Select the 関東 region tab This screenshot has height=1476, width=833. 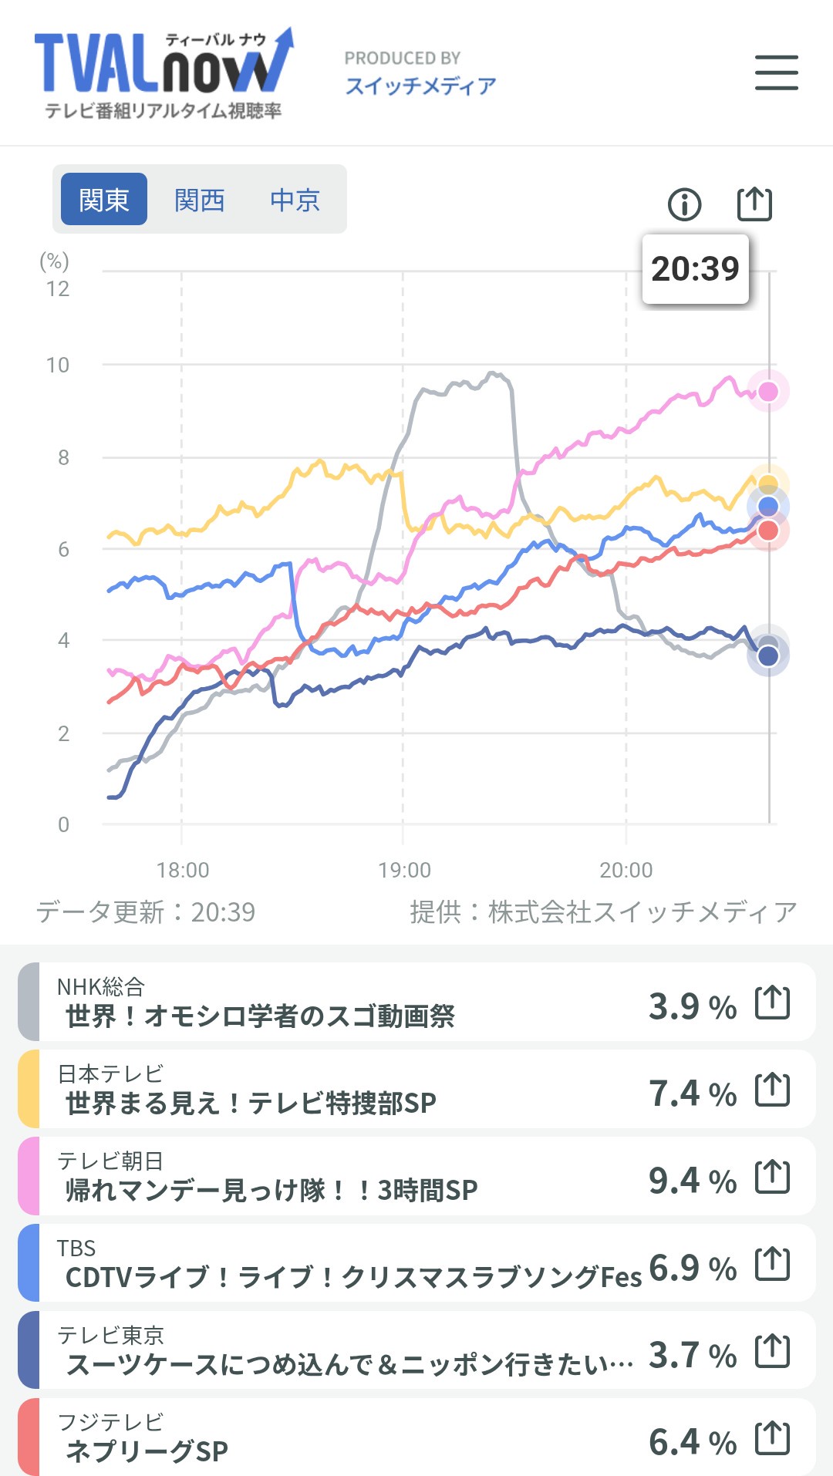click(104, 200)
